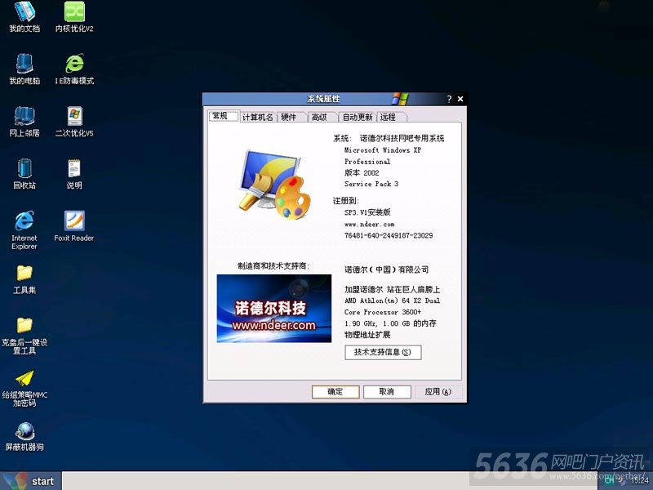
Task: Select the 说明 notepad file icon
Action: tap(74, 174)
